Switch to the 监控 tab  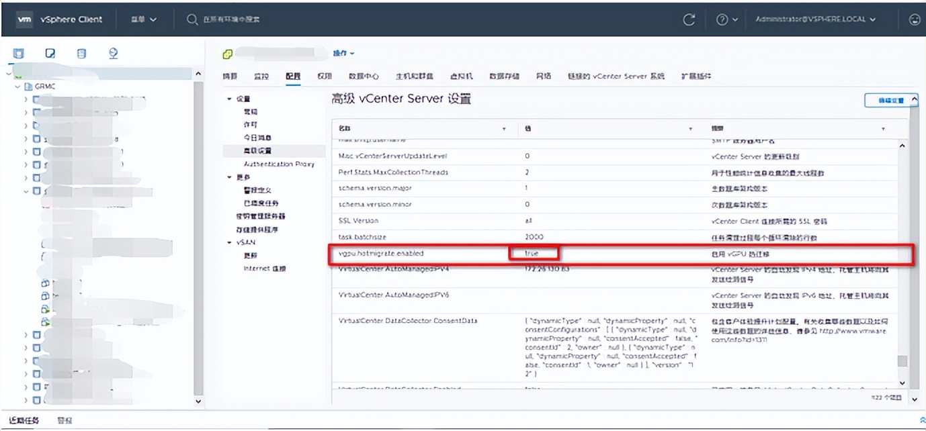pos(261,77)
